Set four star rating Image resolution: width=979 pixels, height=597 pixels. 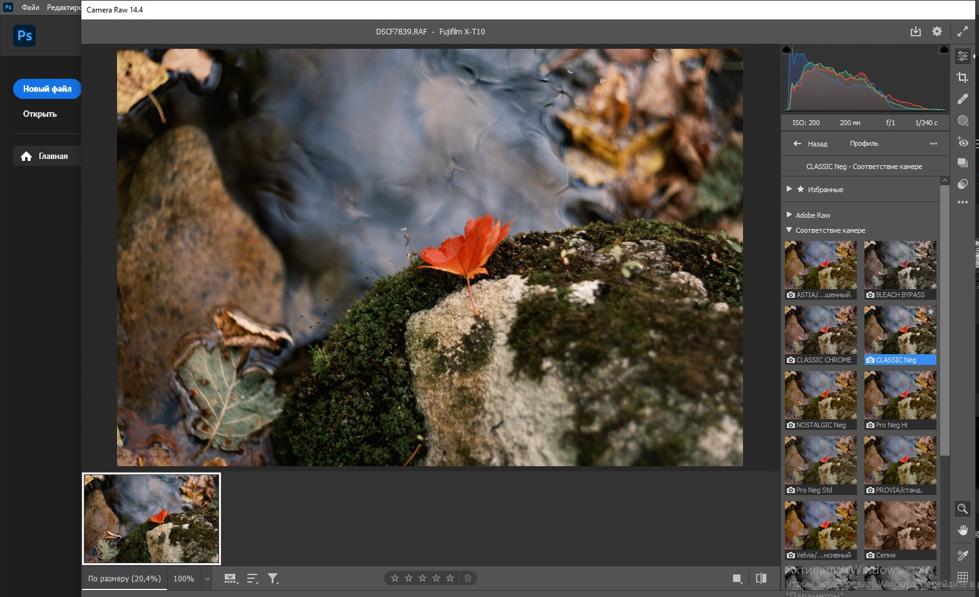point(436,578)
